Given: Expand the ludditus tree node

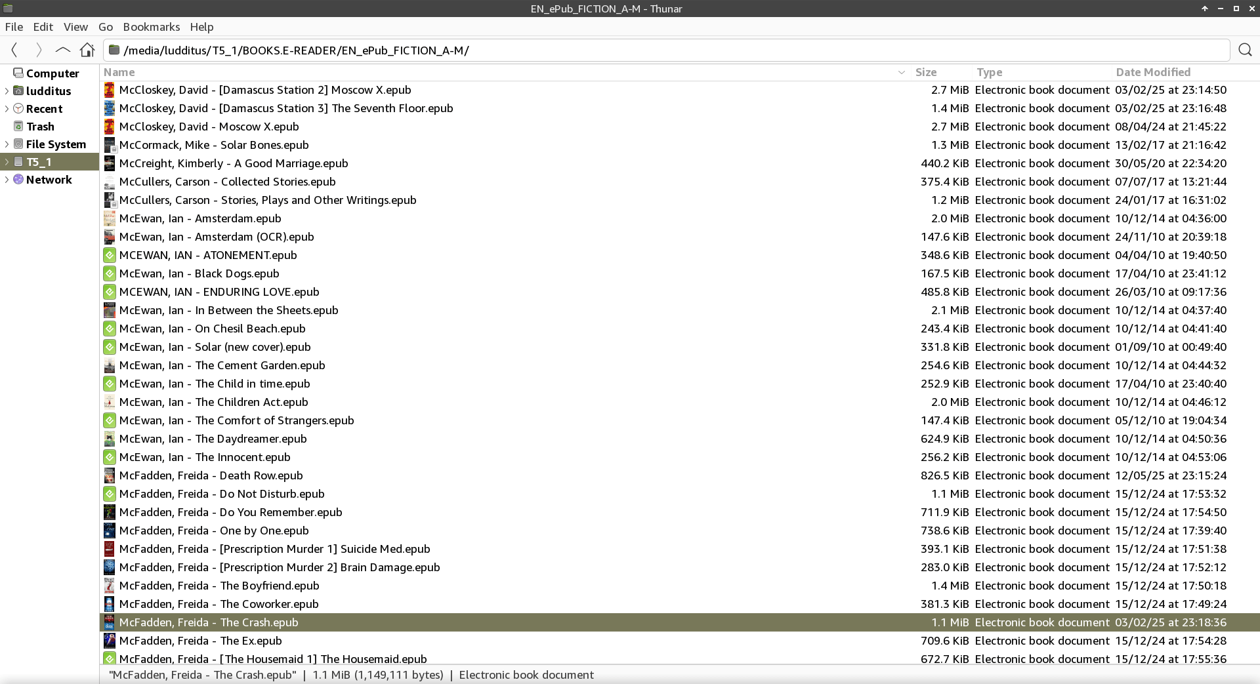Looking at the screenshot, I should tap(7, 91).
